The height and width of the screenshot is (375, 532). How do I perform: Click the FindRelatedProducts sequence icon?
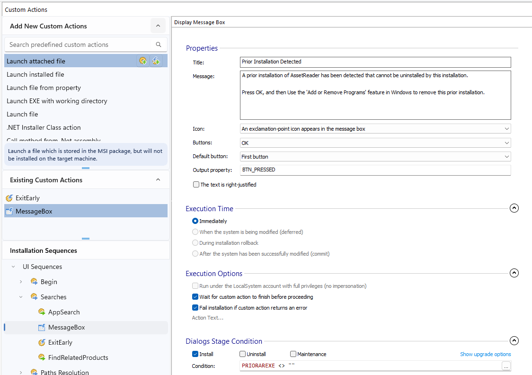click(x=42, y=357)
